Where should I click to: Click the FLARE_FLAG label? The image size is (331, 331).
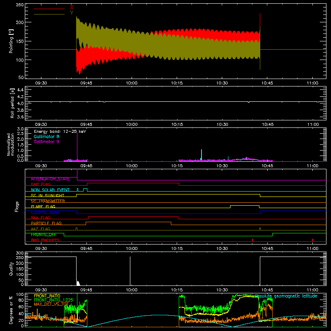click(43, 206)
